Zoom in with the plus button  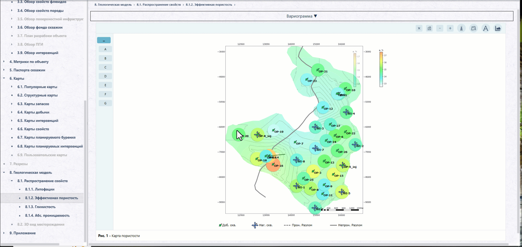pos(450,28)
